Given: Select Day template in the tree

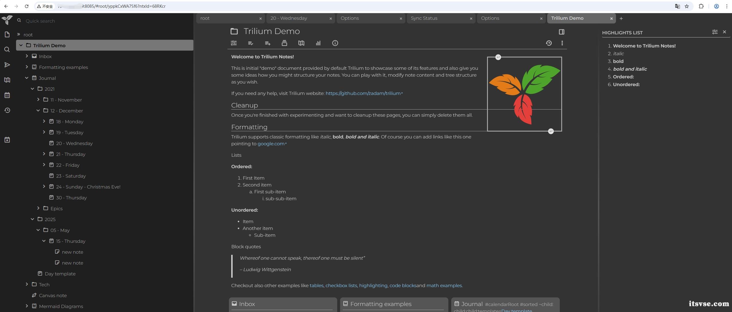Looking at the screenshot, I should pyautogui.click(x=60, y=274).
